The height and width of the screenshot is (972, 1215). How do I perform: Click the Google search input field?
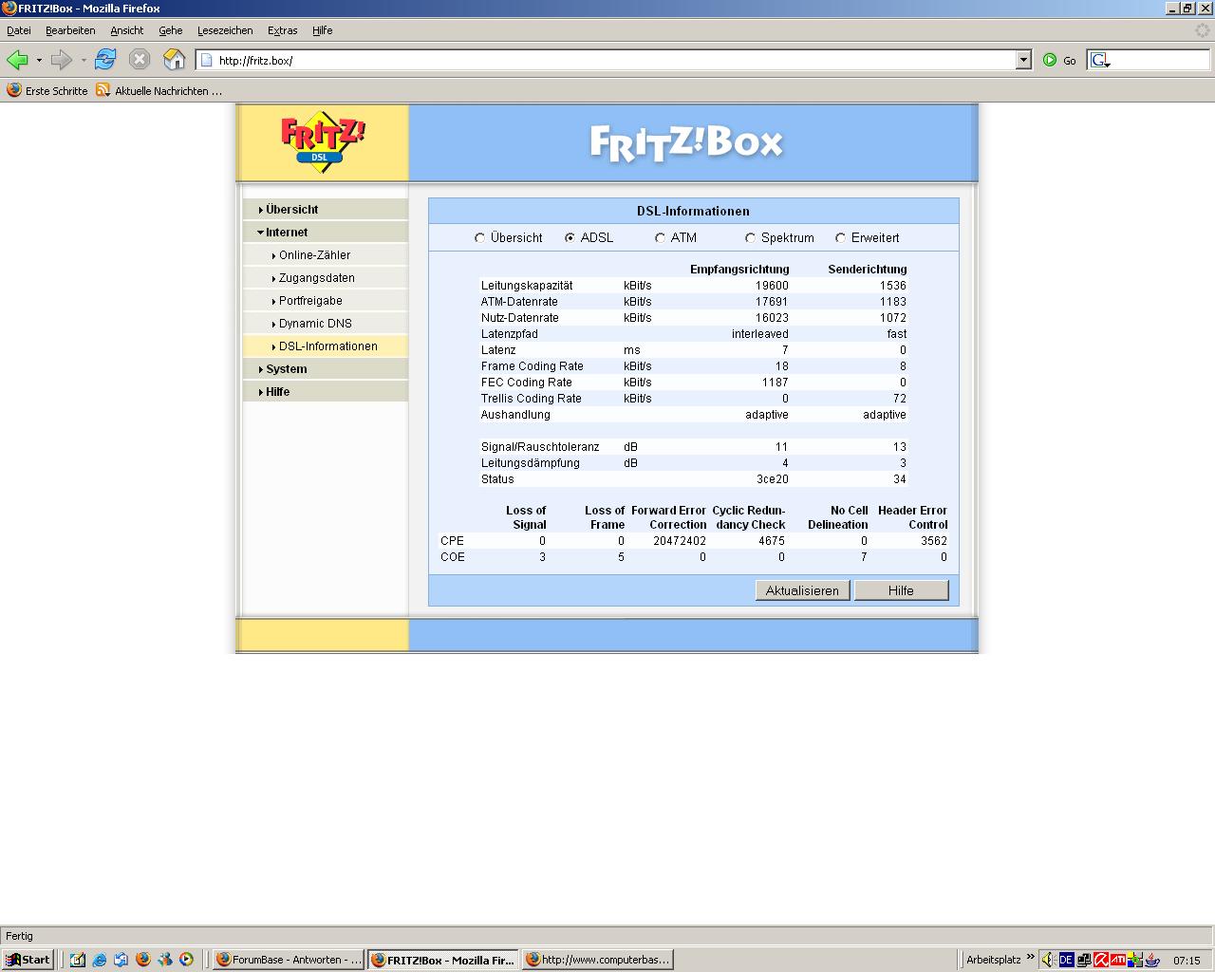1160,60
